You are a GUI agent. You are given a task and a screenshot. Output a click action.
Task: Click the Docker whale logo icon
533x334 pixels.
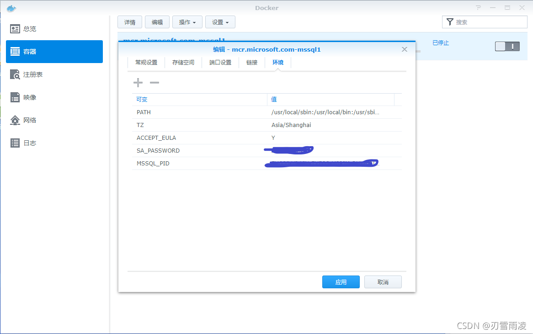click(11, 8)
